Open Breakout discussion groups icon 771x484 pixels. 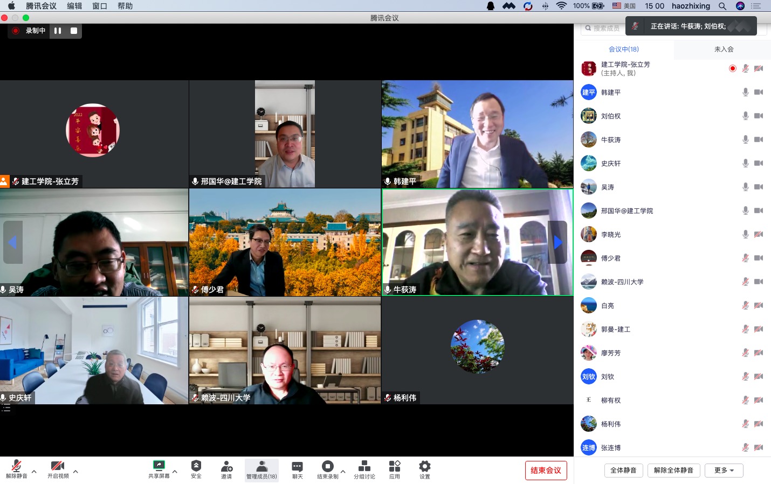pos(364,466)
